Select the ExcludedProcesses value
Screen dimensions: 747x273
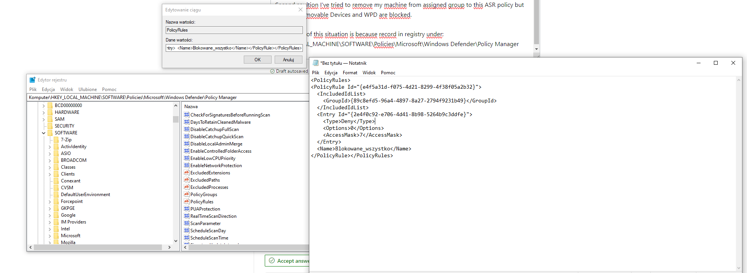tap(209, 187)
